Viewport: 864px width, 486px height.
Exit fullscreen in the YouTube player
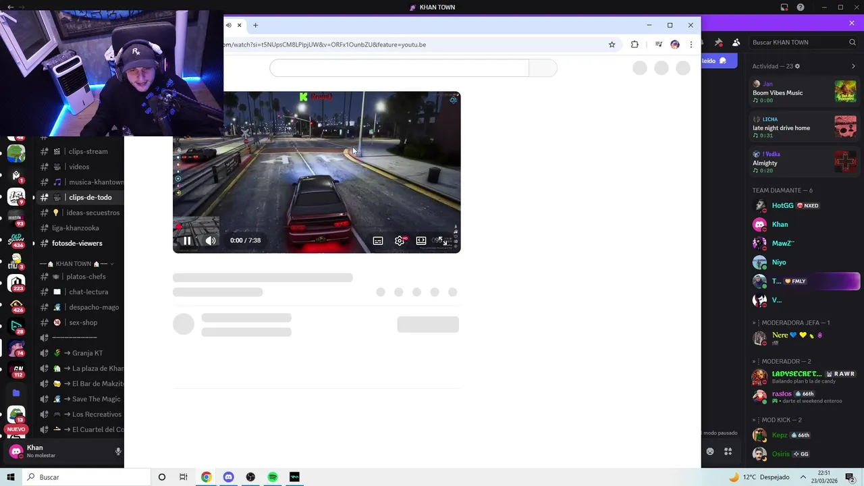coord(443,240)
